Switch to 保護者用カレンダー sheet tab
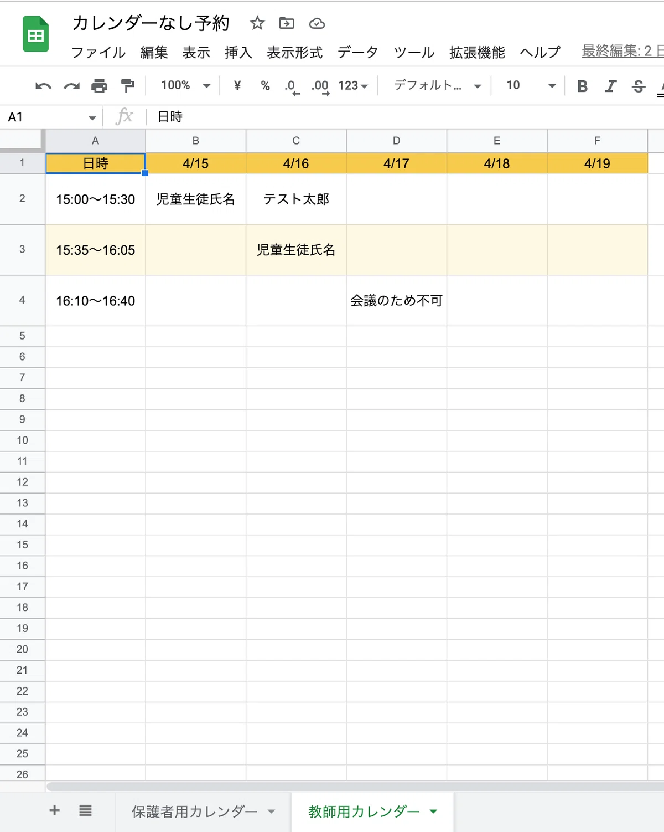 (x=203, y=812)
